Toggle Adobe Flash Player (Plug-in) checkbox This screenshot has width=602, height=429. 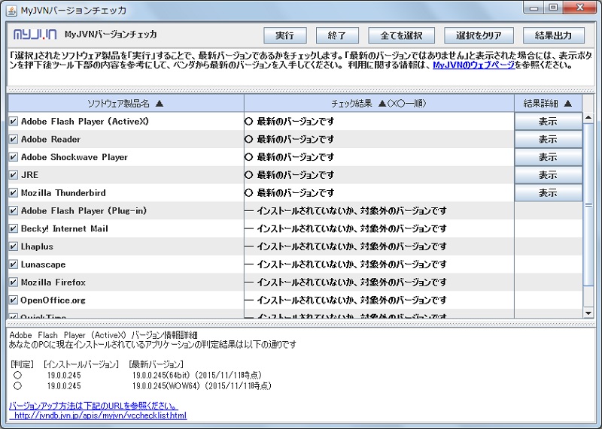pyautogui.click(x=14, y=211)
